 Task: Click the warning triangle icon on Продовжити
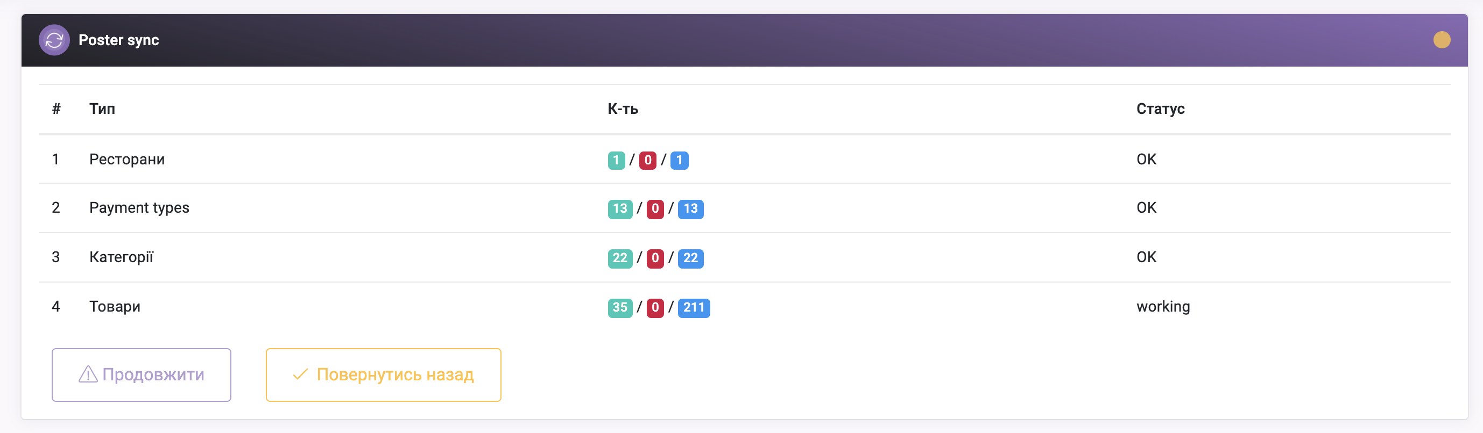[x=88, y=374]
